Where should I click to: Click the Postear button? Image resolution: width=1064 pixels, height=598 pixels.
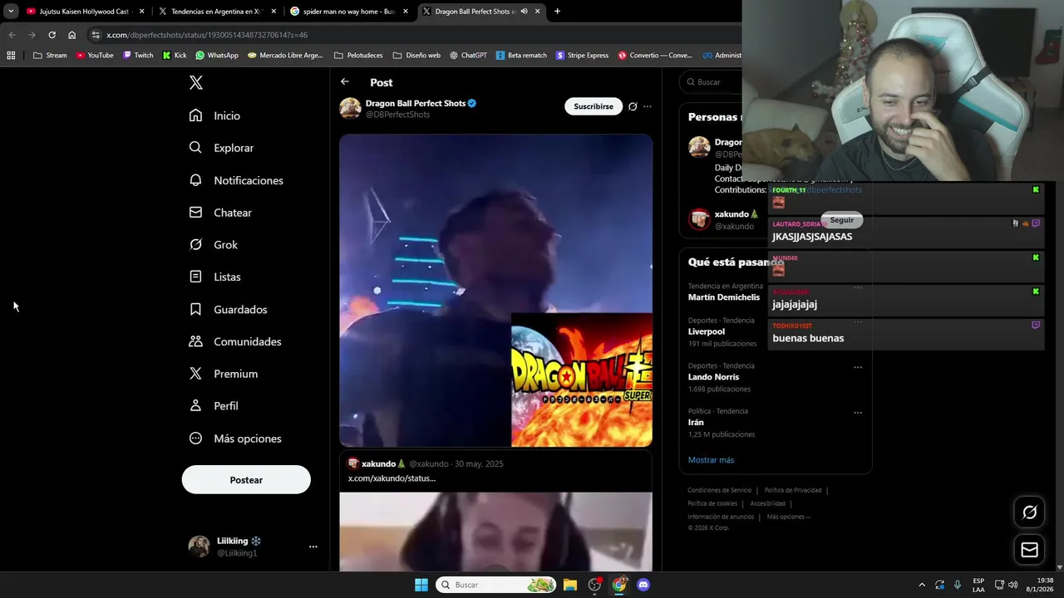(x=246, y=480)
